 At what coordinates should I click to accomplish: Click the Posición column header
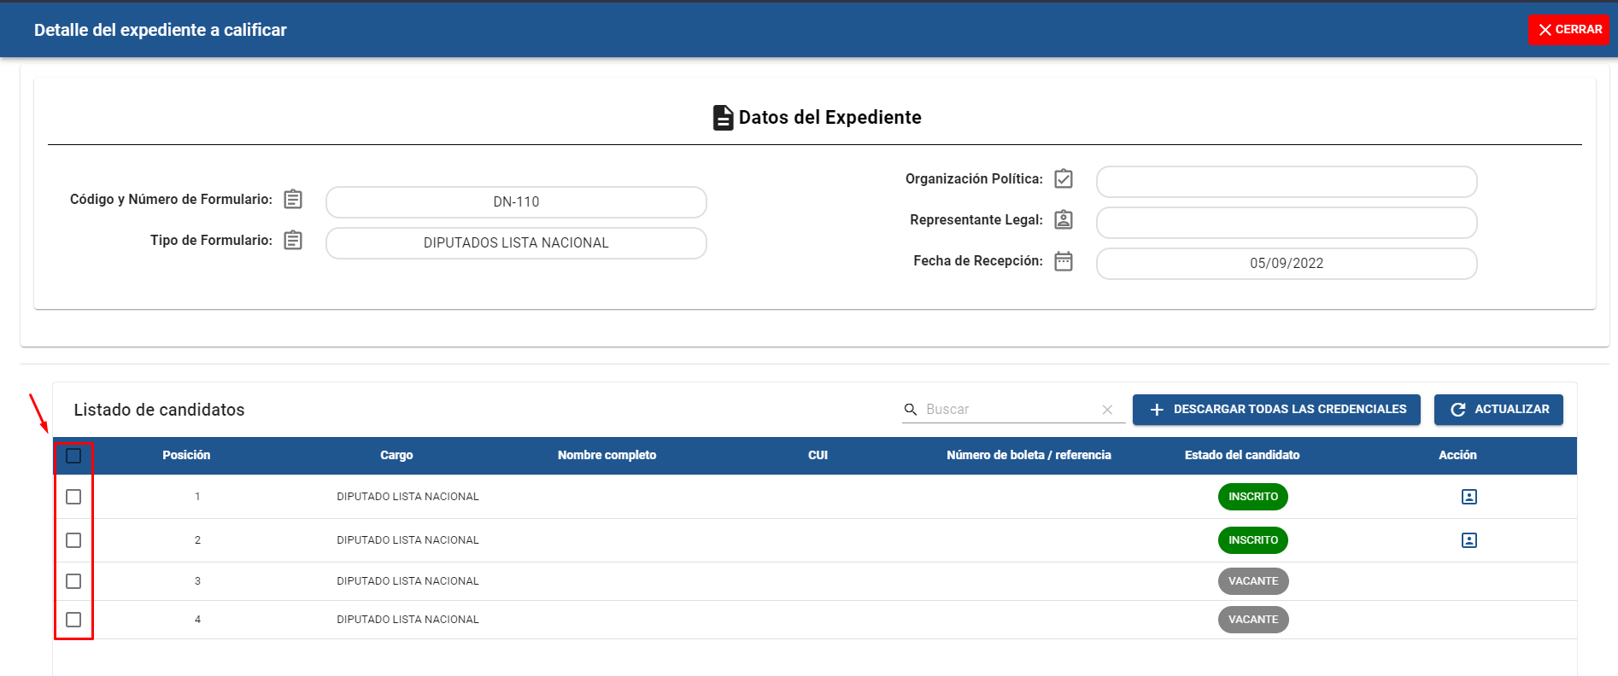[x=186, y=456]
